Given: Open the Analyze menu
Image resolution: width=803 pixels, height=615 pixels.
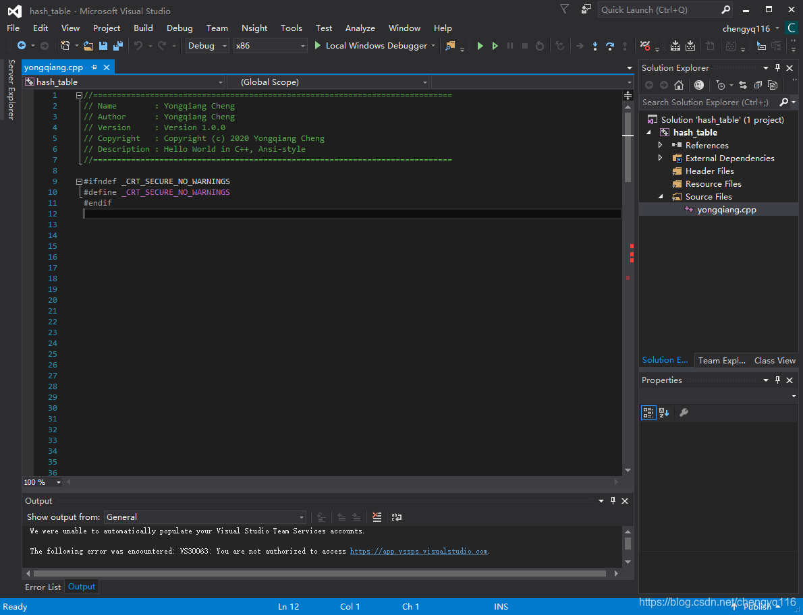Looking at the screenshot, I should pos(360,28).
